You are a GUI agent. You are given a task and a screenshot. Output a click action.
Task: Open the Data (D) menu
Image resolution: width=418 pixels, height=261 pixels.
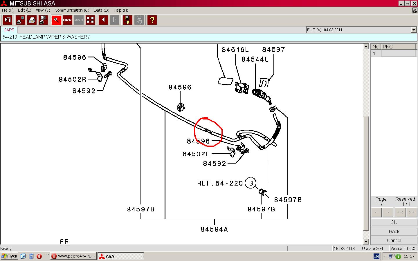click(x=102, y=10)
